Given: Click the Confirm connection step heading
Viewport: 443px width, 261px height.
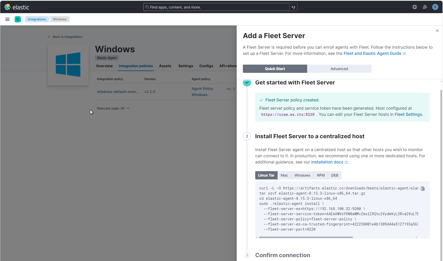Looking at the screenshot, I should 282,255.
